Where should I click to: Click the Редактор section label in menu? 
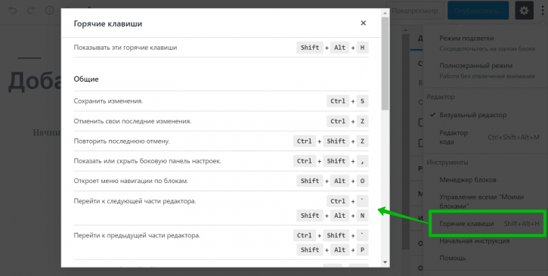point(441,97)
